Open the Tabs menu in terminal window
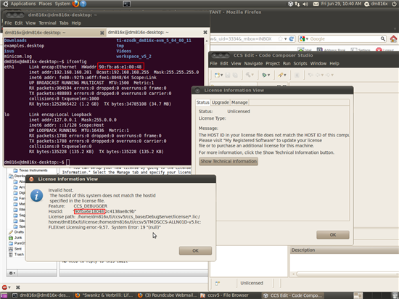This screenshot has width=399, height=299. click(64, 23)
